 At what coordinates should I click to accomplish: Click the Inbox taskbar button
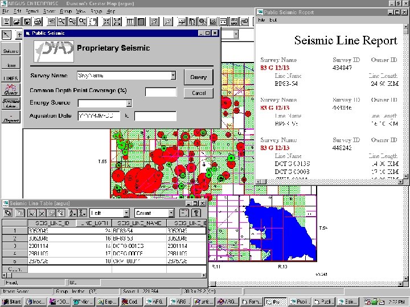[x=35, y=301]
